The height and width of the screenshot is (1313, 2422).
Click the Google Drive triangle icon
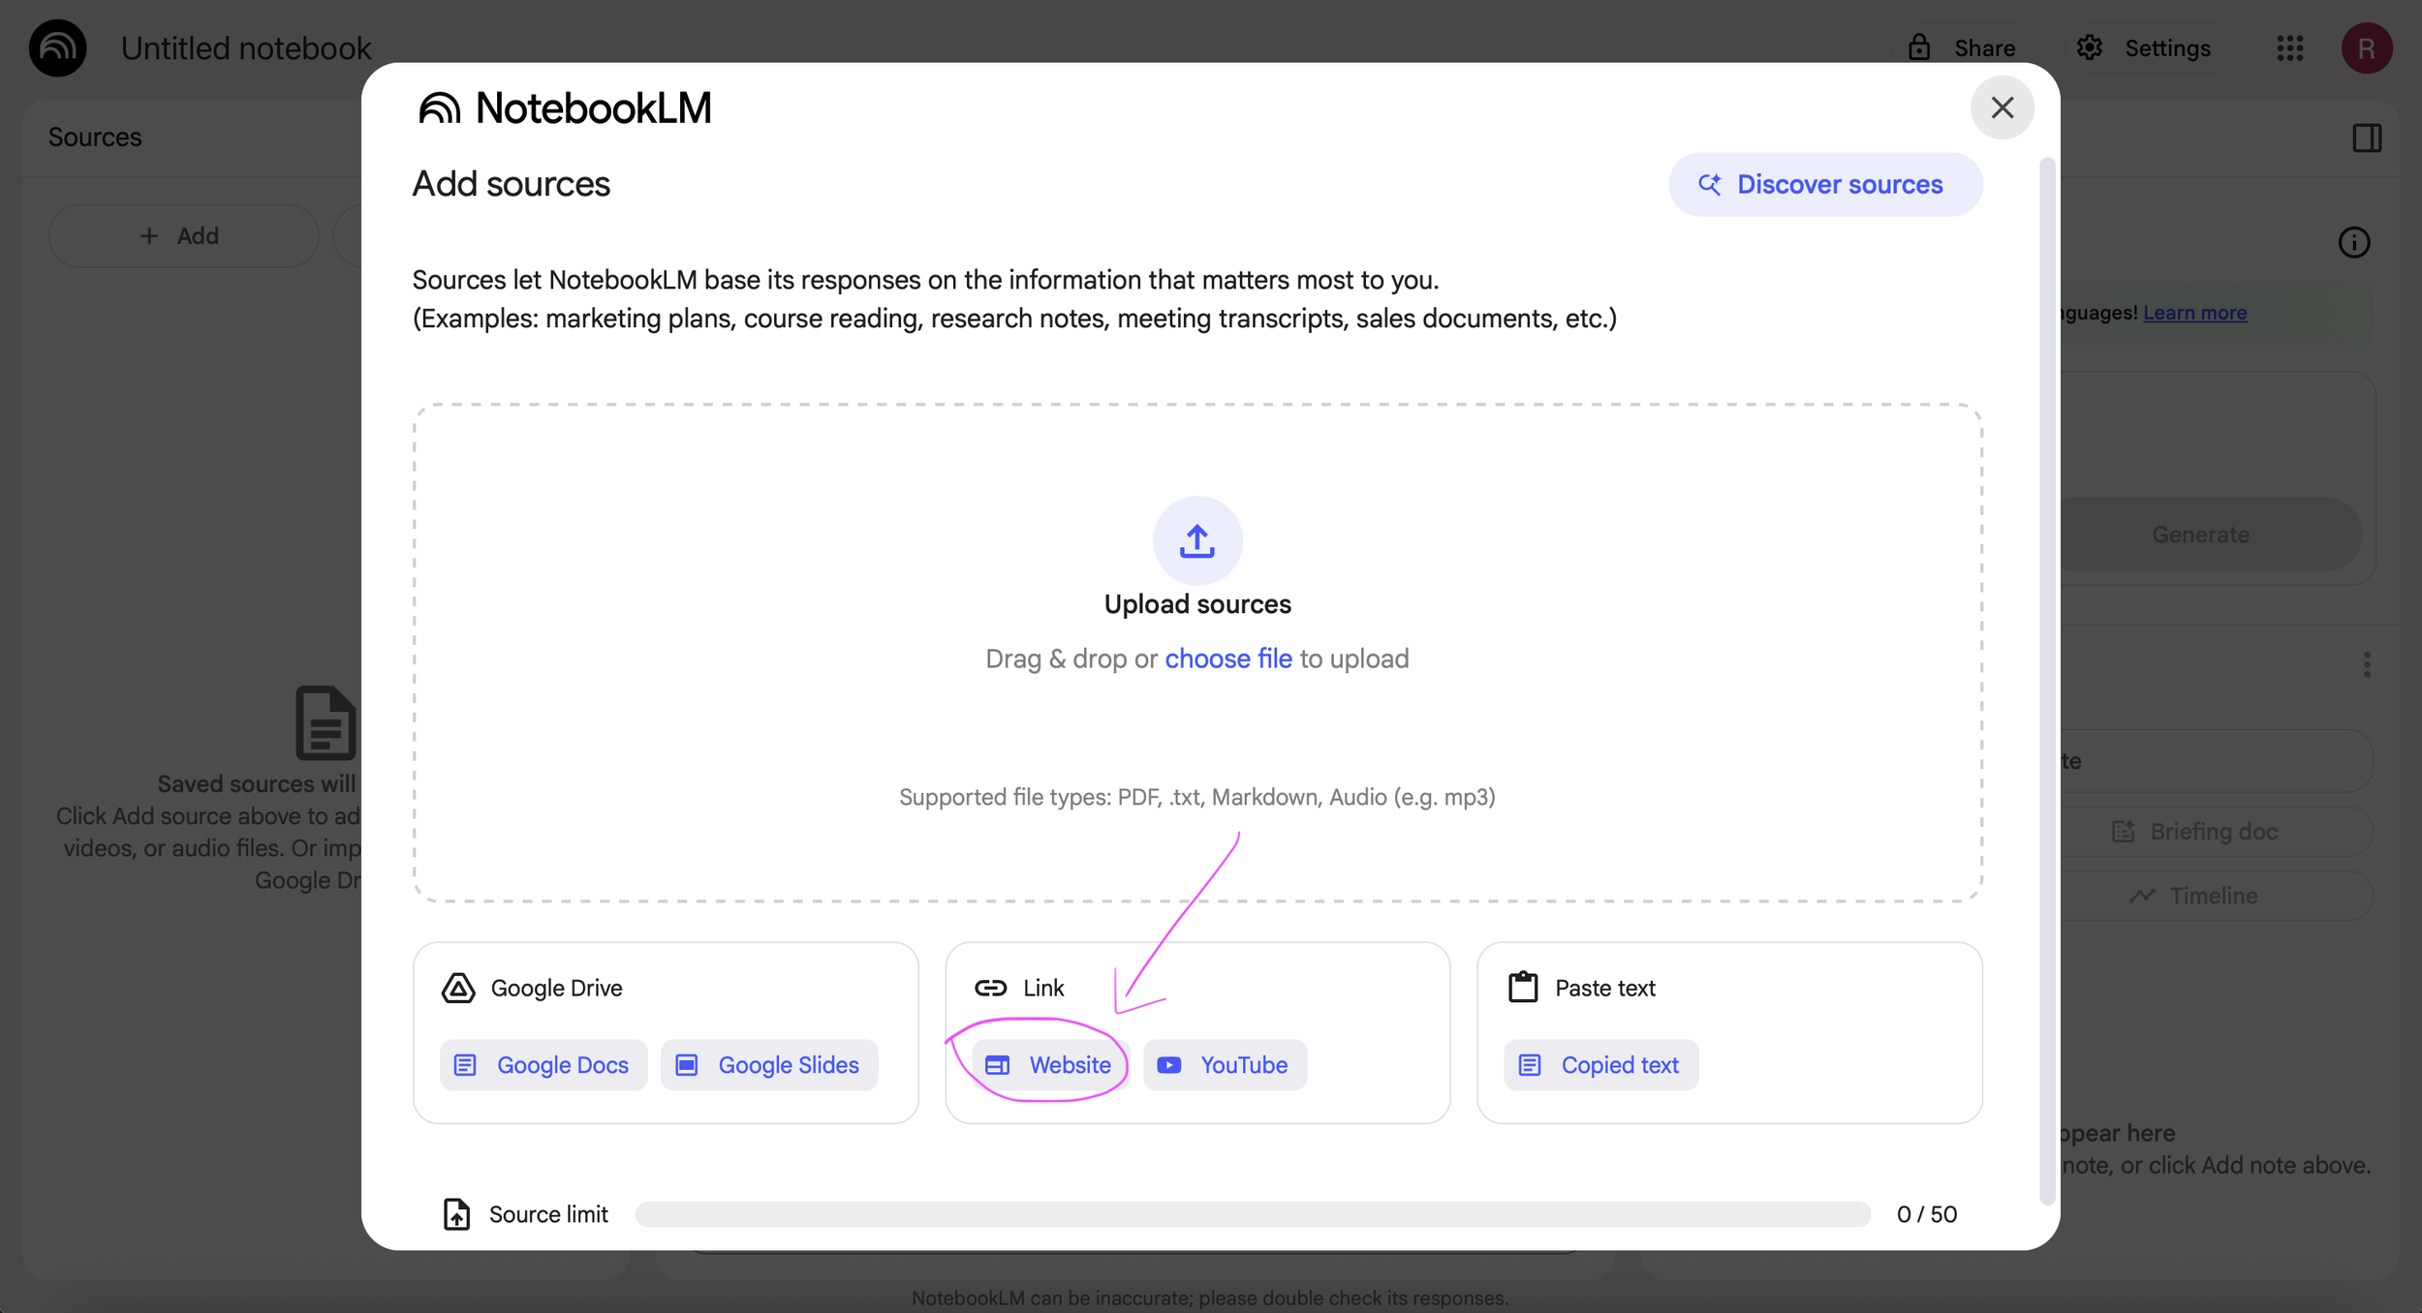click(x=458, y=988)
